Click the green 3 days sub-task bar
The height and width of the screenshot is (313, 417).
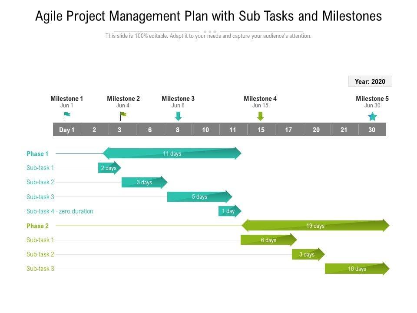coord(308,254)
